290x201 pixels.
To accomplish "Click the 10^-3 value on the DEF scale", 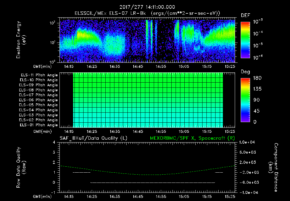I will 258,22.
